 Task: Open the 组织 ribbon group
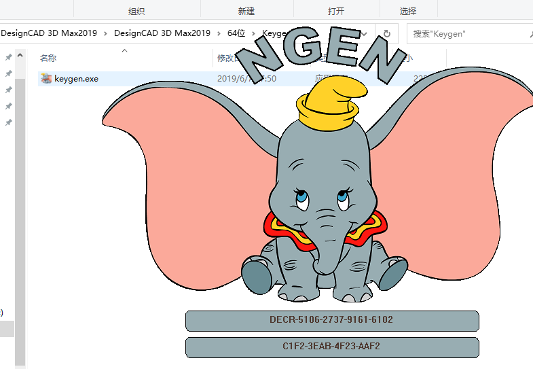point(136,11)
